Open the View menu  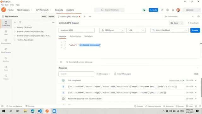tap(12, 5)
